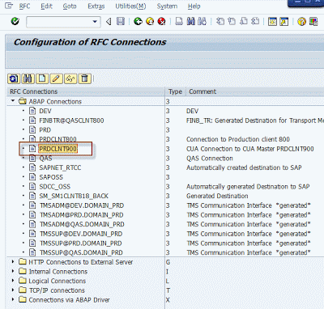The width and height of the screenshot is (324, 309).
Task: Open the Extras menu
Action: tap(96, 6)
